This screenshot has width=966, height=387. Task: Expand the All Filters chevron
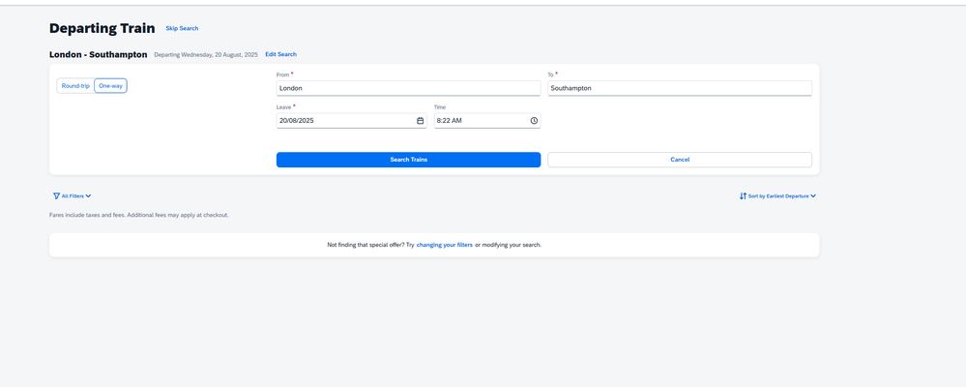88,196
